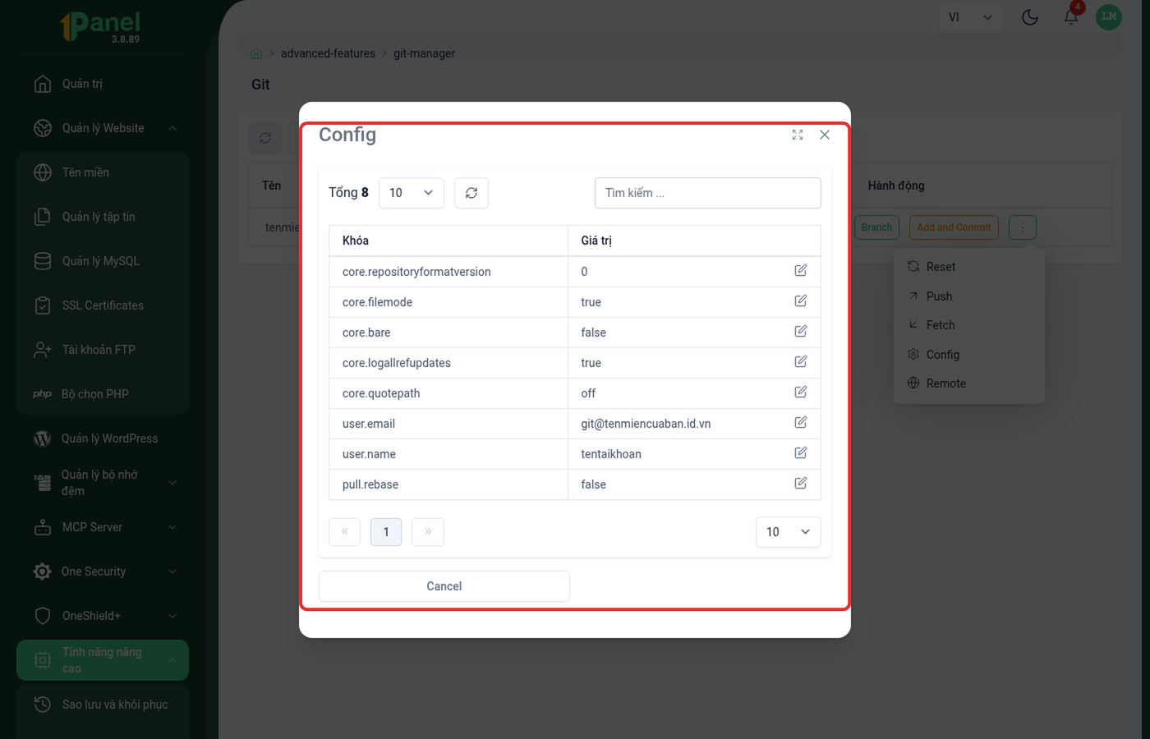Screen dimensions: 1150x739
Task: Edit the core.logallrefupdates value
Action: [800, 362]
